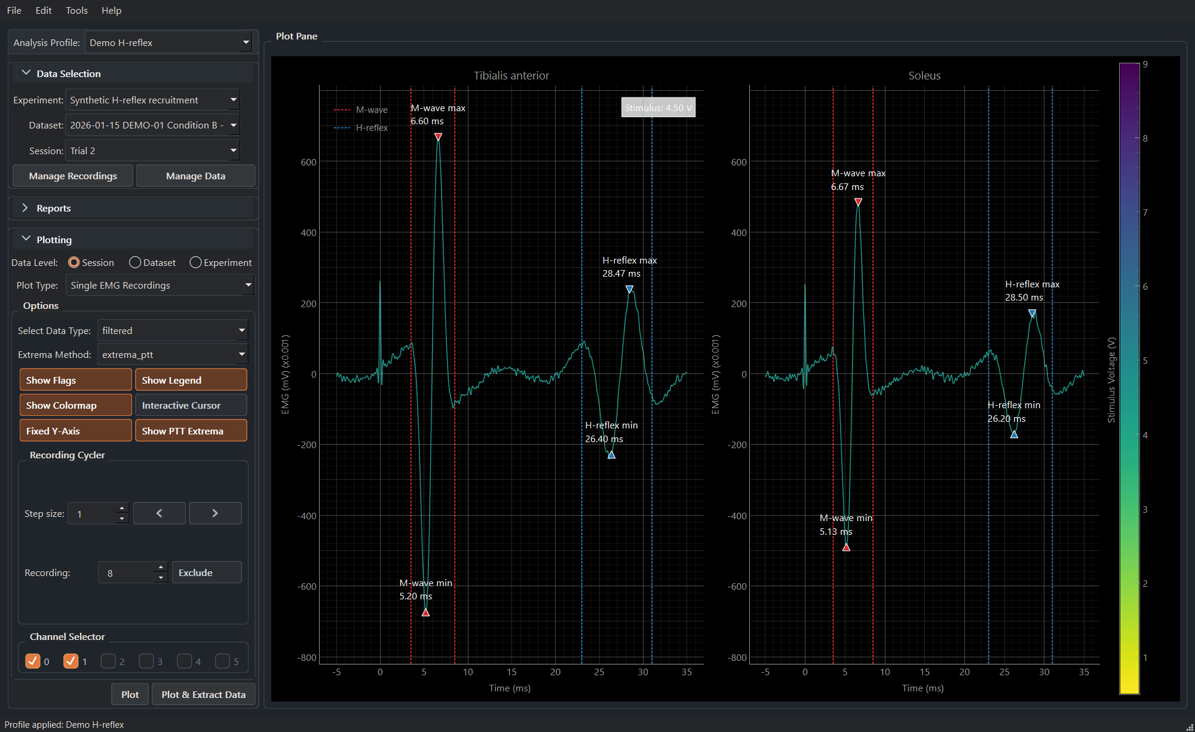The width and height of the screenshot is (1195, 732).
Task: Uncheck channel 1 checkbox
Action: pos(71,661)
